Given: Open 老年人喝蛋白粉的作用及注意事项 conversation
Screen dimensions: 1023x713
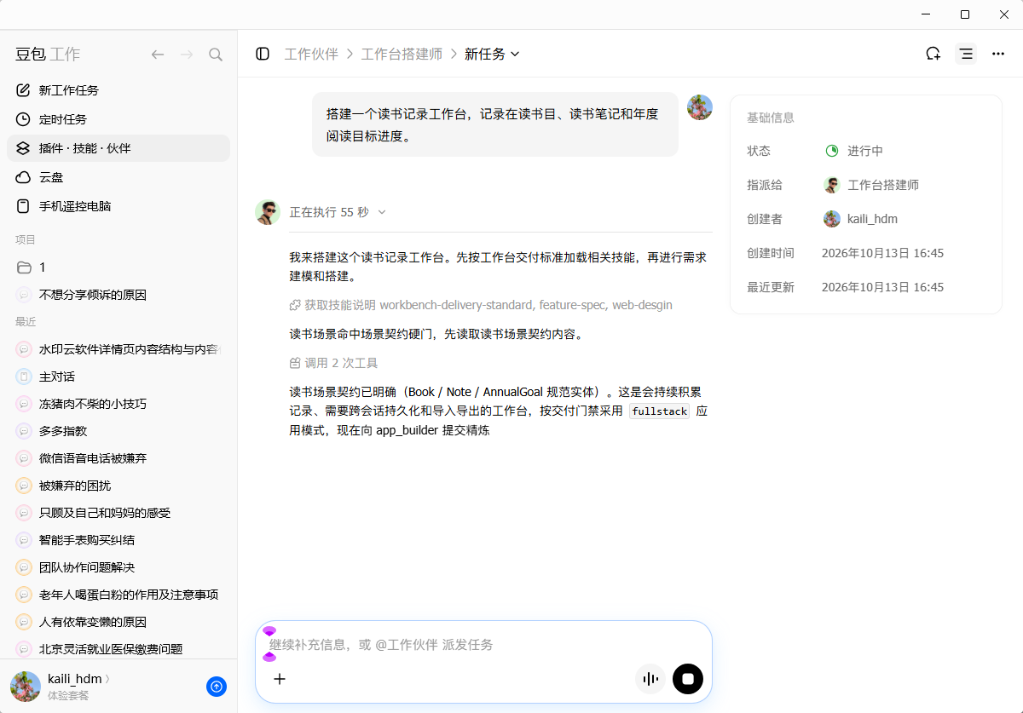Looking at the screenshot, I should 118,595.
